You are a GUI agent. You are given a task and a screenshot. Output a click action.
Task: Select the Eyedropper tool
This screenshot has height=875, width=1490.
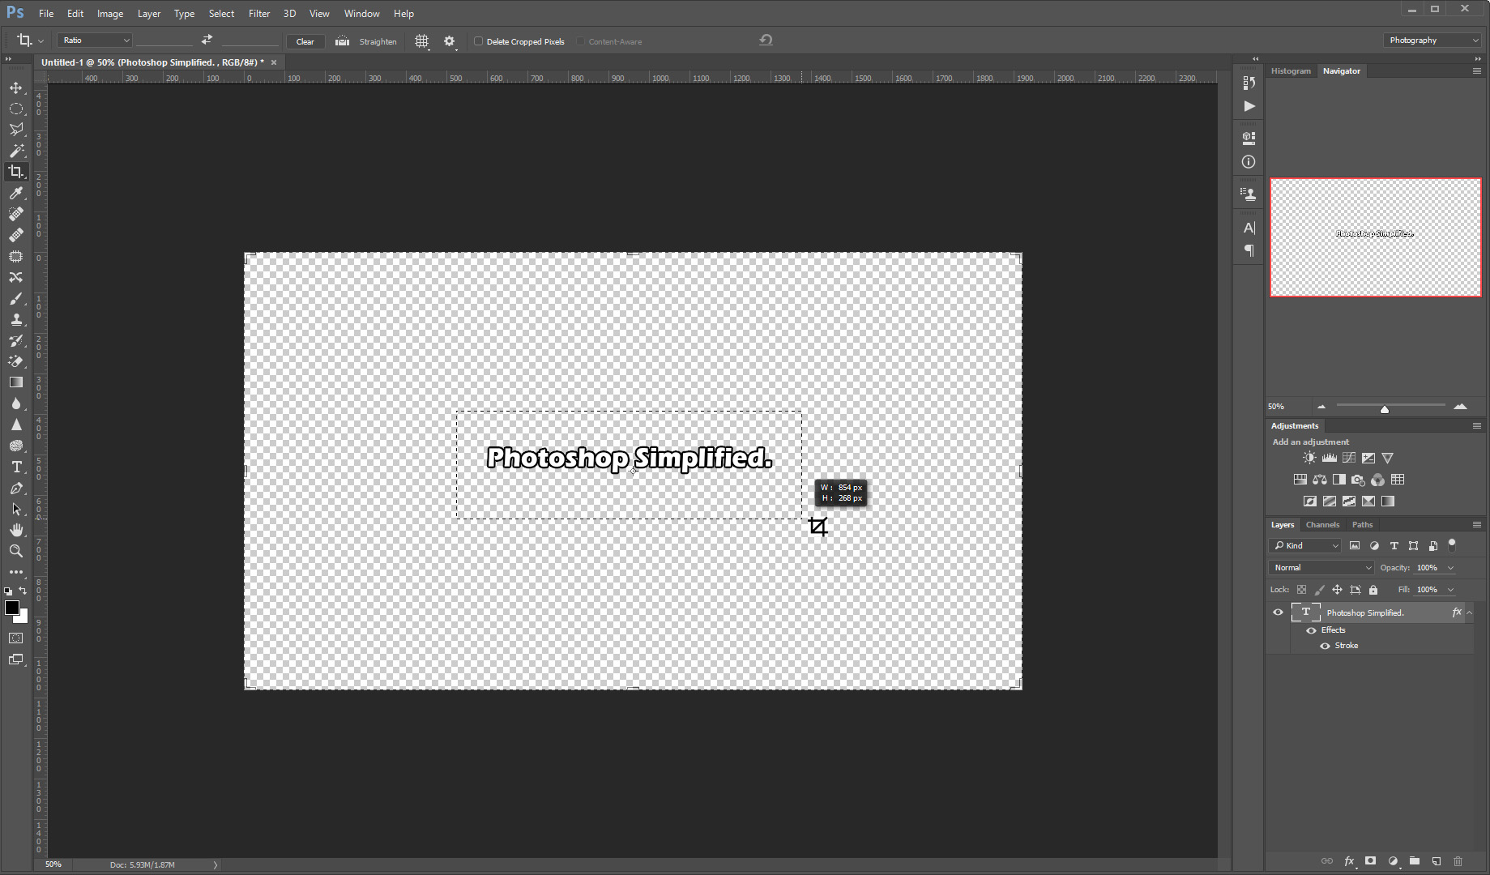coord(16,193)
